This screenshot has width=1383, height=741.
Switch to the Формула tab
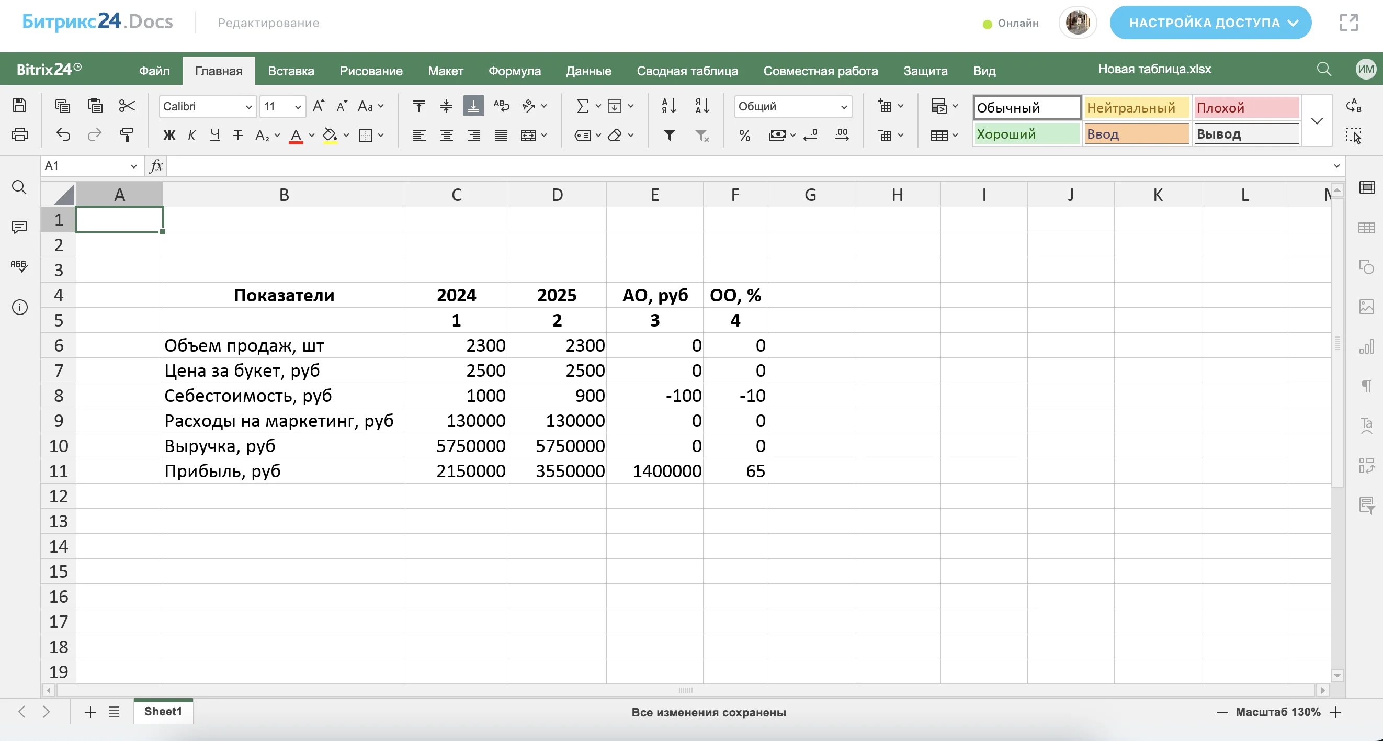pyautogui.click(x=514, y=70)
